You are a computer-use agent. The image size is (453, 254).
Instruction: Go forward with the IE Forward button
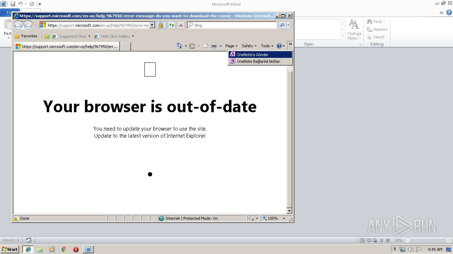[x=28, y=25]
